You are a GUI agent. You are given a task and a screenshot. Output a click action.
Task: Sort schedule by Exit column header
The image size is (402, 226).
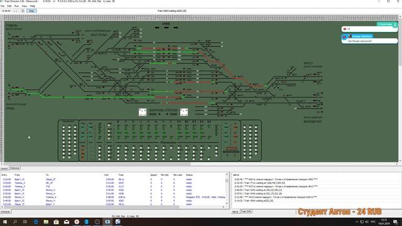click(106, 175)
